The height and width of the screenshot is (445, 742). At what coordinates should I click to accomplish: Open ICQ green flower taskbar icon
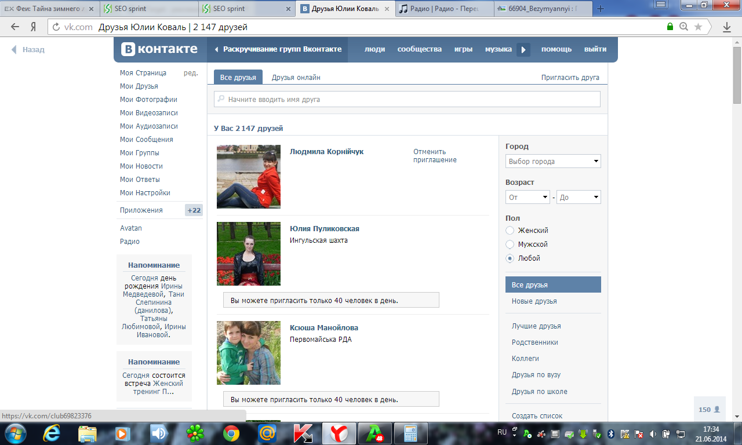[x=195, y=433]
